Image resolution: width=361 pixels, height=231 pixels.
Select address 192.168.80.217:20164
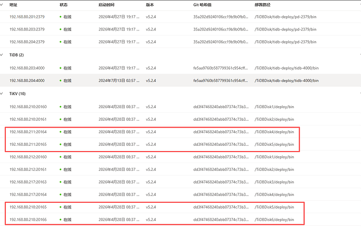28,194
